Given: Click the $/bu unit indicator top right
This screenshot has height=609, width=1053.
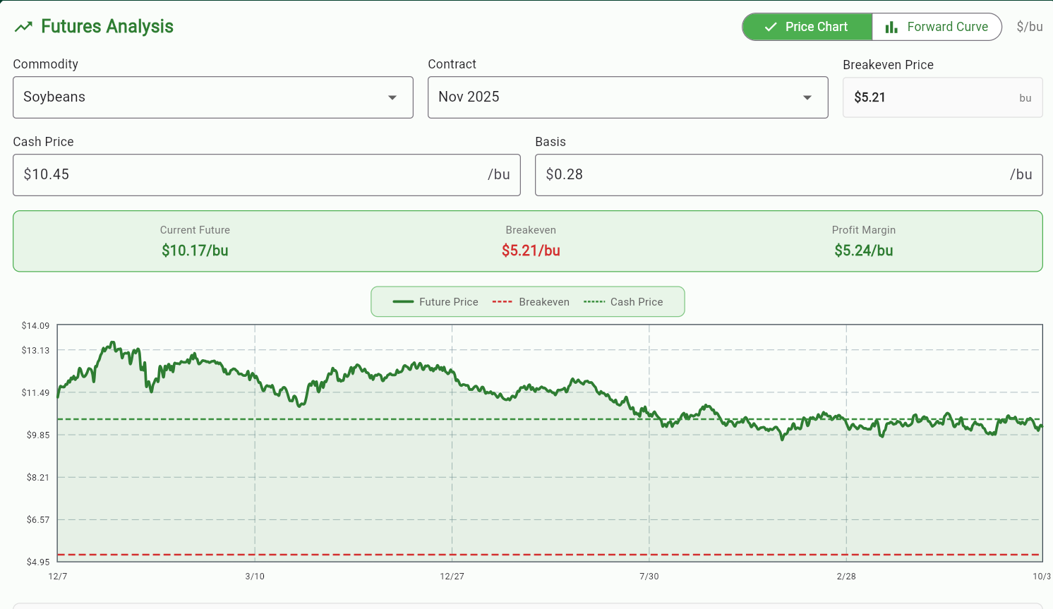Looking at the screenshot, I should [x=1029, y=26].
